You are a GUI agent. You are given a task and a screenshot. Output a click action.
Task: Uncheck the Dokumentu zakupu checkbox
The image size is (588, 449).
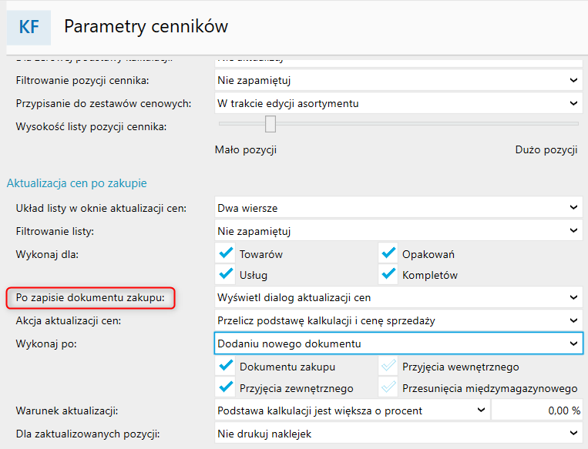pos(226,367)
